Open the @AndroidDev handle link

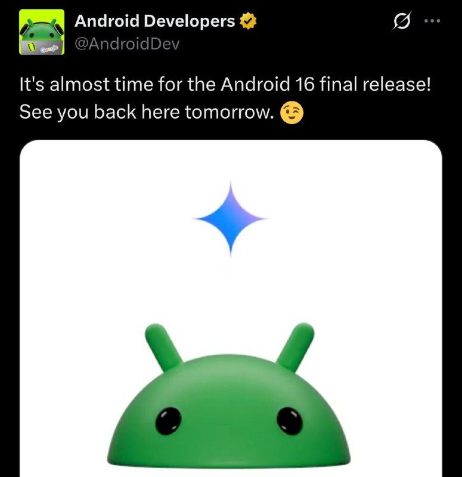[x=127, y=44]
